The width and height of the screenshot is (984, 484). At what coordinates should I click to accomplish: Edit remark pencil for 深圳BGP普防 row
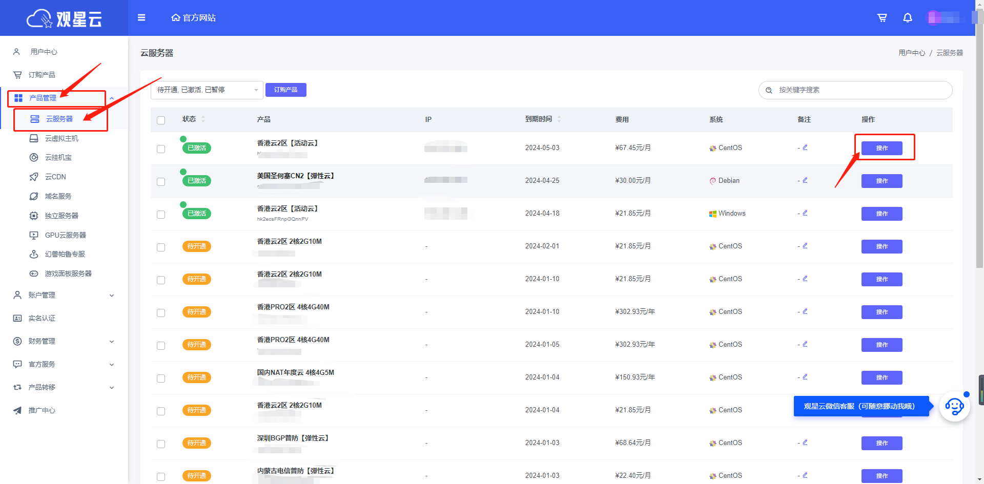tap(805, 443)
